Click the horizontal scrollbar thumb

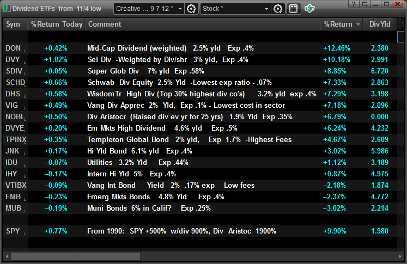click(x=76, y=256)
